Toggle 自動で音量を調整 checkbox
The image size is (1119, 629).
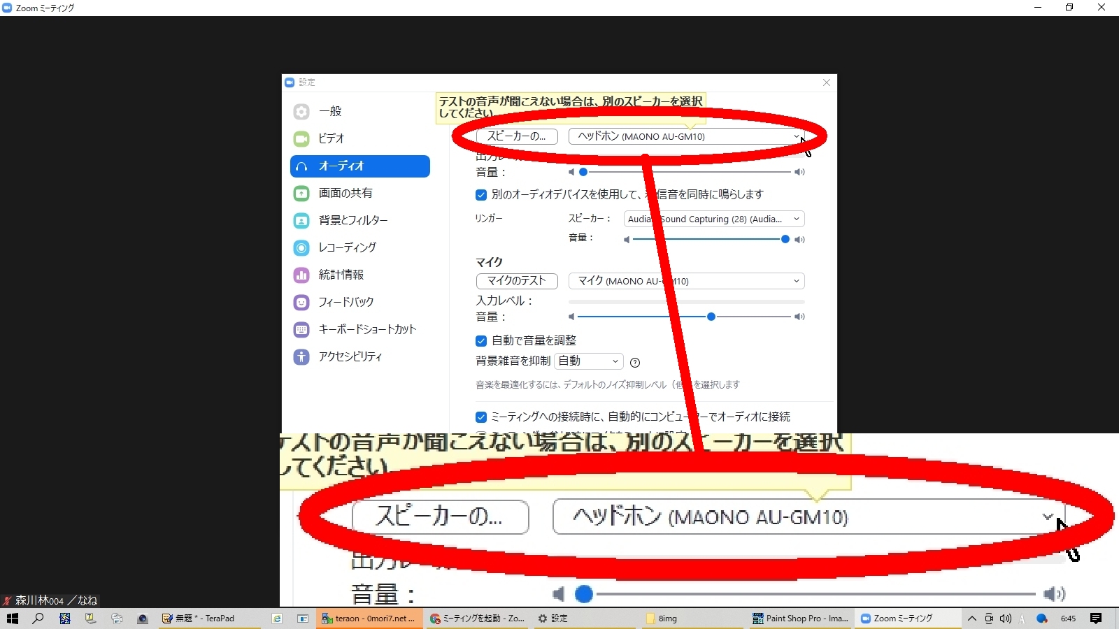click(x=481, y=341)
